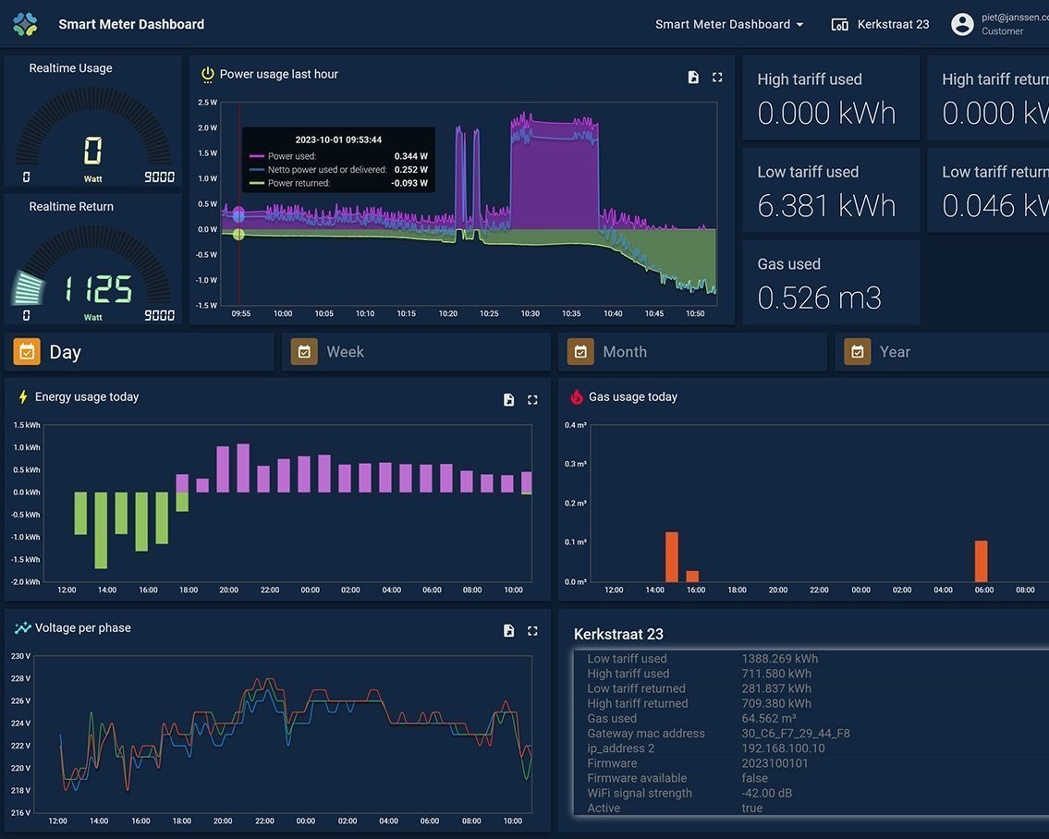
Task: Open the Smart Meter Dashboard dropdown
Action: [x=729, y=24]
